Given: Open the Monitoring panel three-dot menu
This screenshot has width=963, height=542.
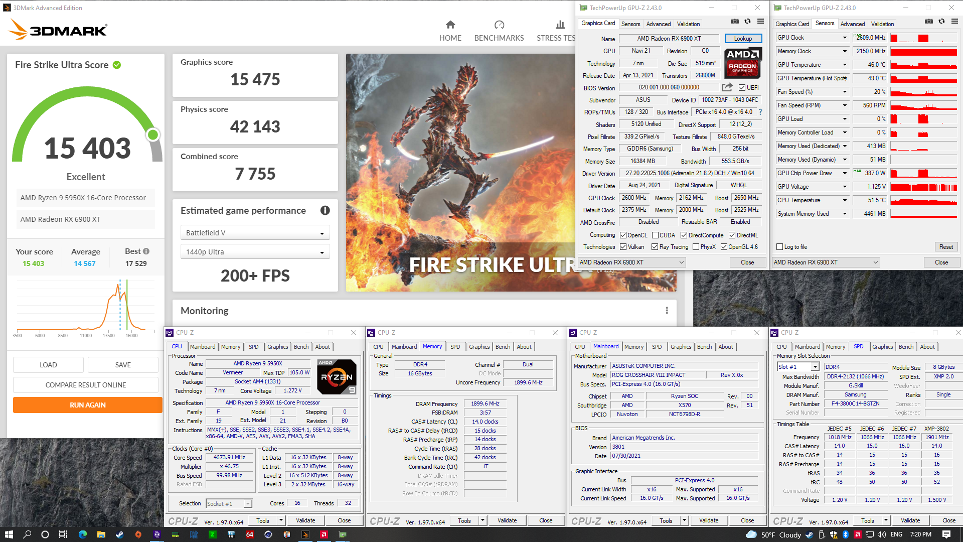Looking at the screenshot, I should [x=667, y=311].
